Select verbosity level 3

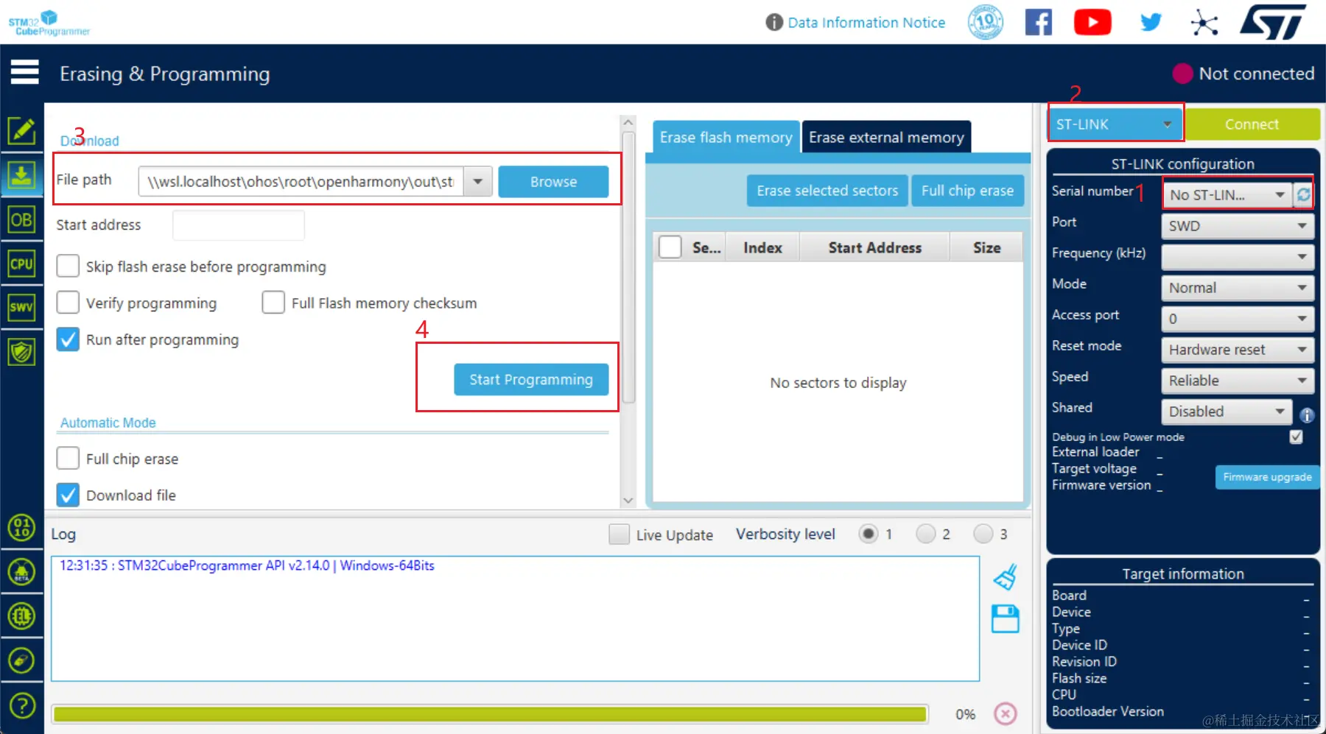[983, 534]
